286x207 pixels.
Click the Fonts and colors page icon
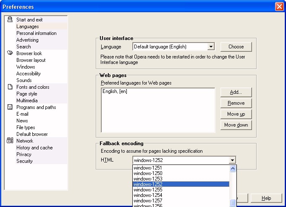[x=10, y=87]
